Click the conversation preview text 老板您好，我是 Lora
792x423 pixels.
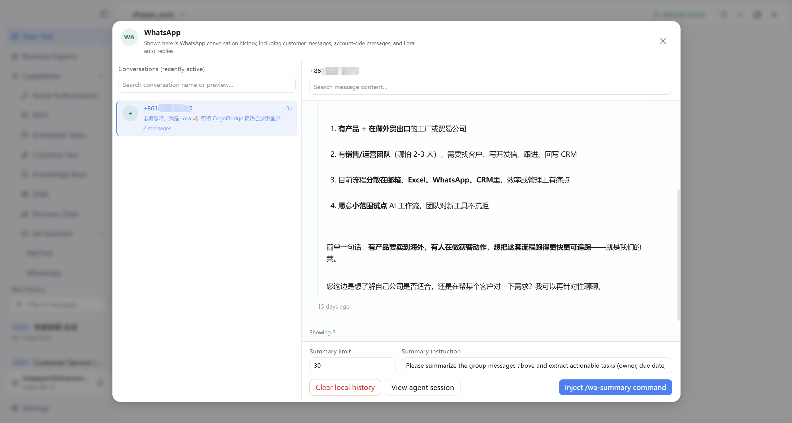tap(217, 118)
